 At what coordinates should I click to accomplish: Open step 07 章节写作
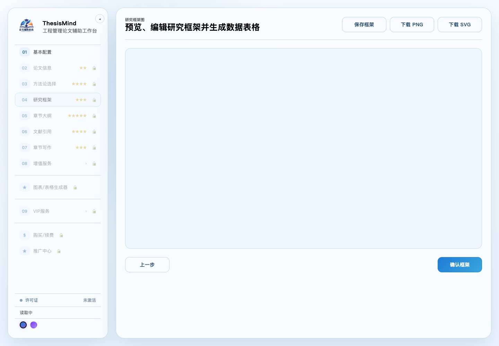tap(58, 148)
